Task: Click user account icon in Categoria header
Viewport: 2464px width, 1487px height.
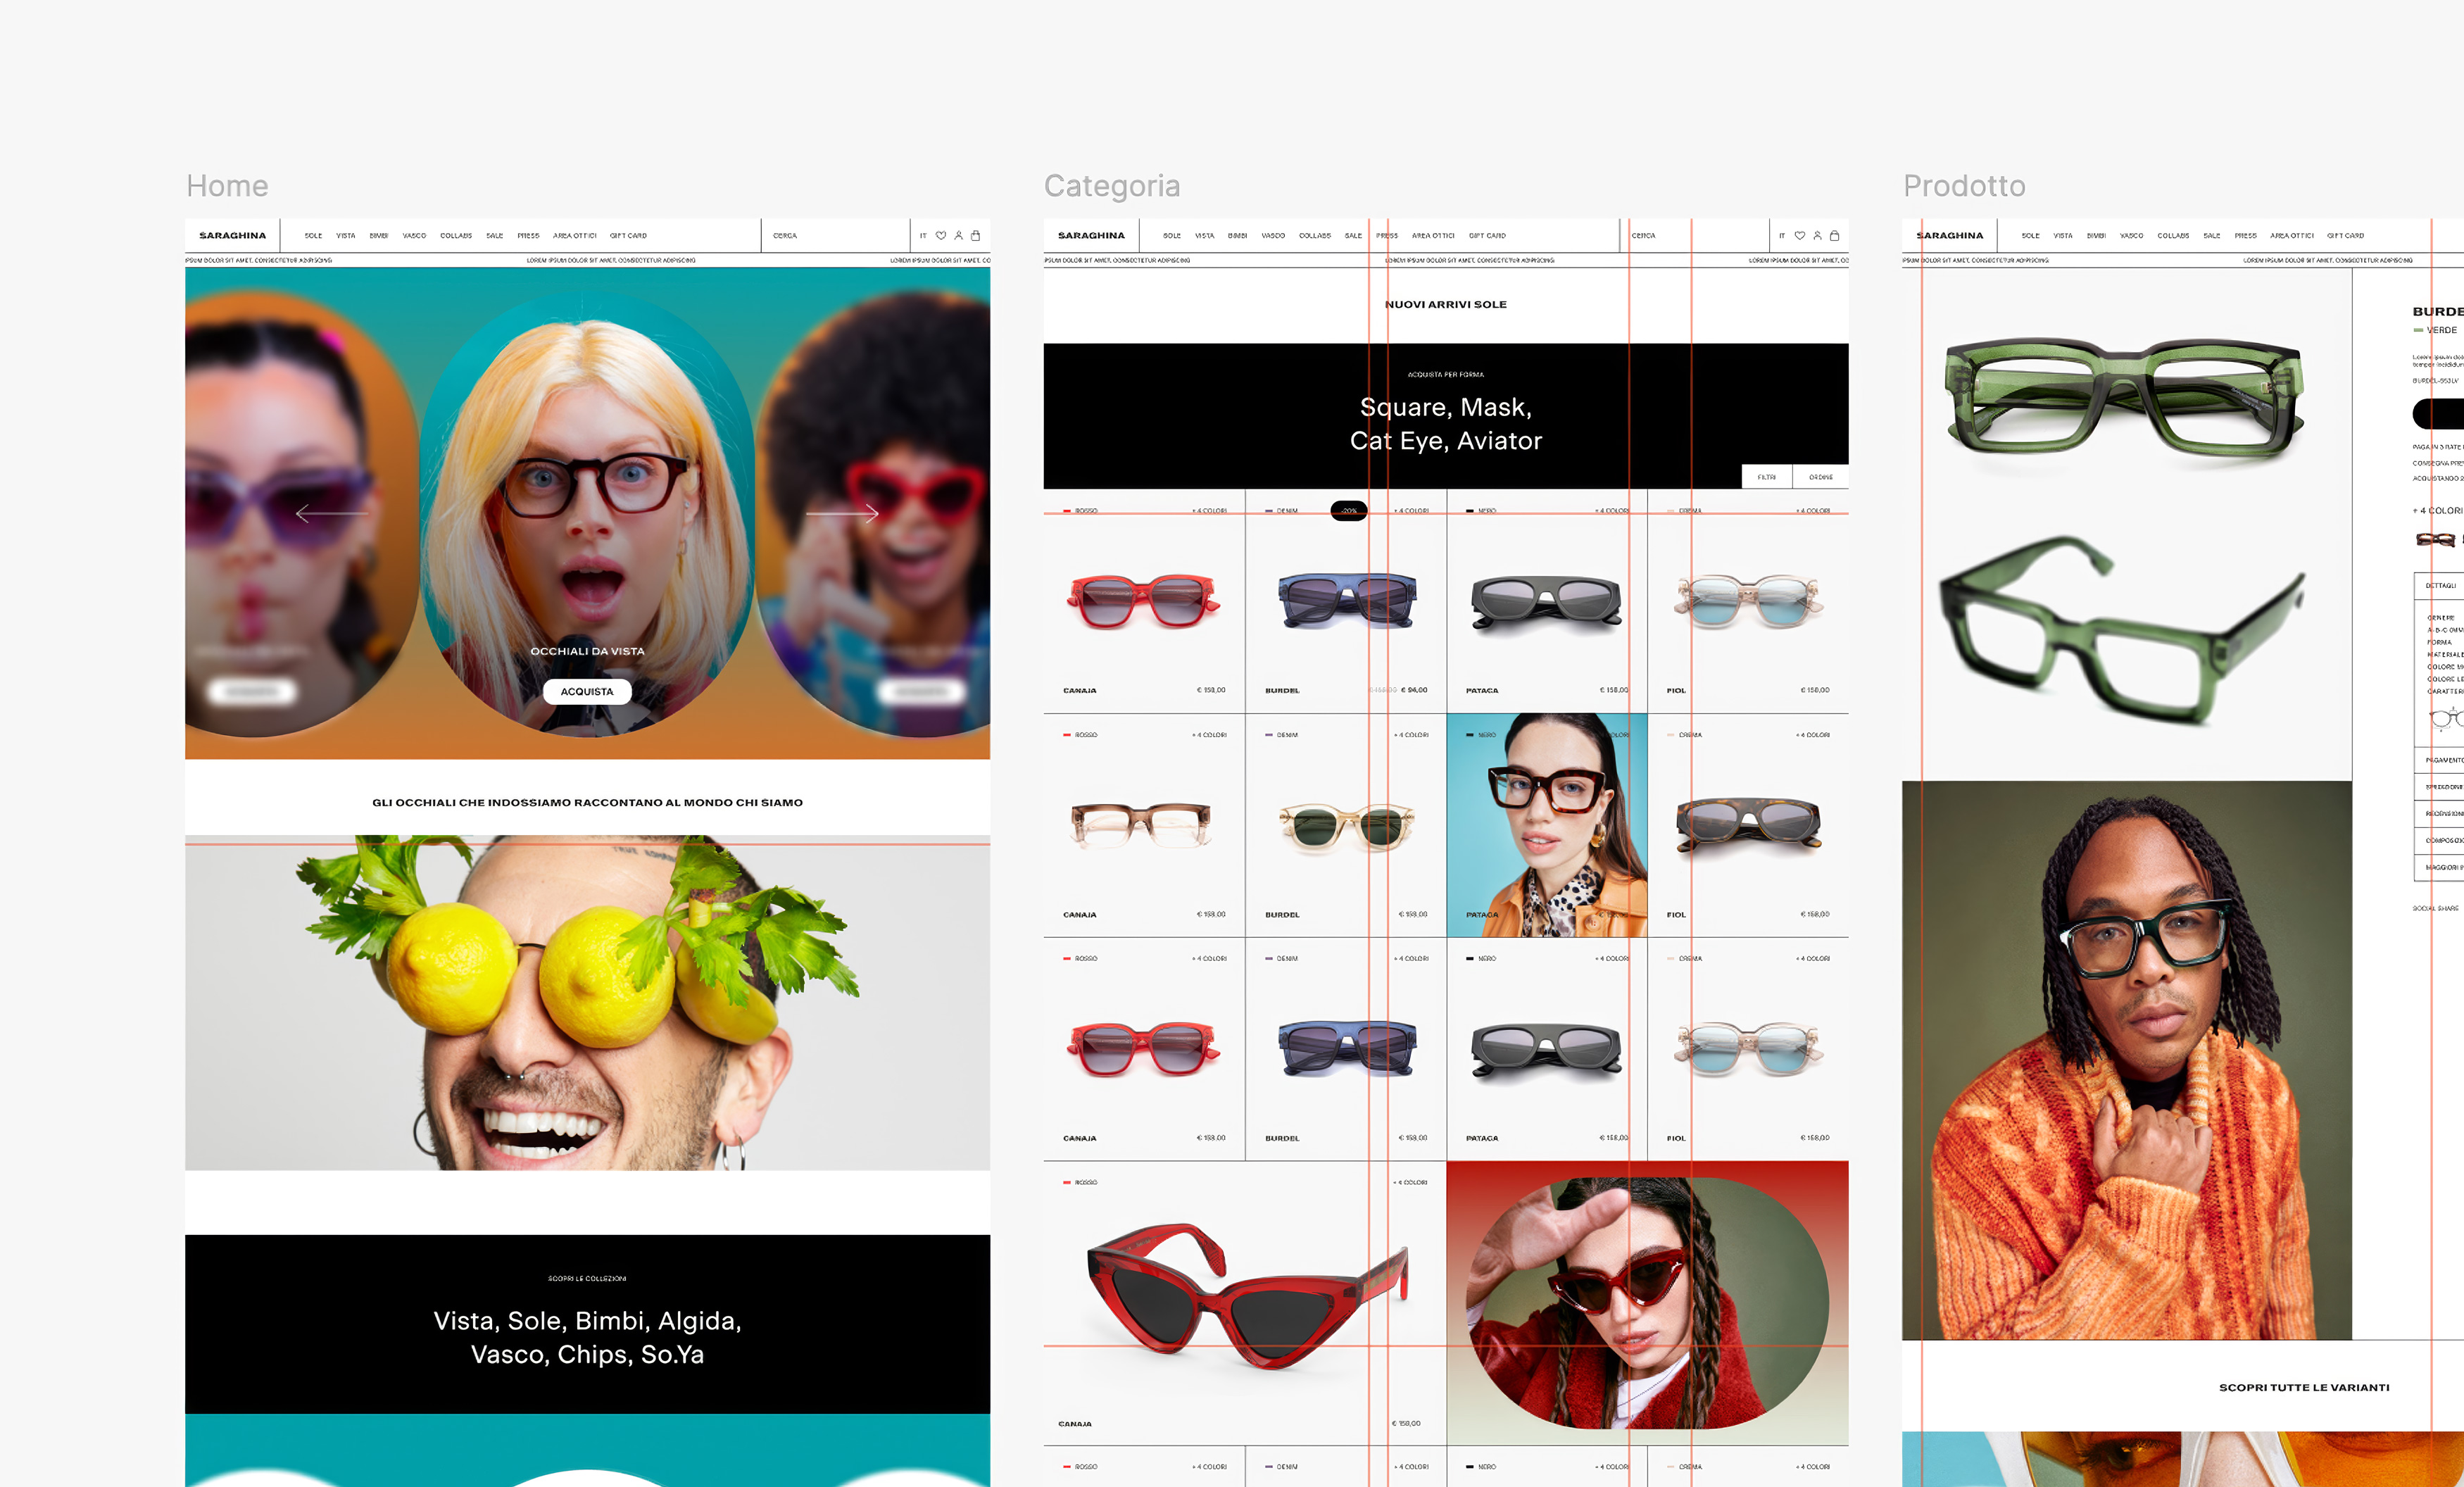Action: pyautogui.click(x=1817, y=236)
